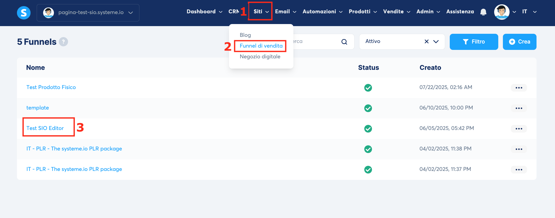Open the template funnel
The height and width of the screenshot is (218, 555).
(x=37, y=108)
